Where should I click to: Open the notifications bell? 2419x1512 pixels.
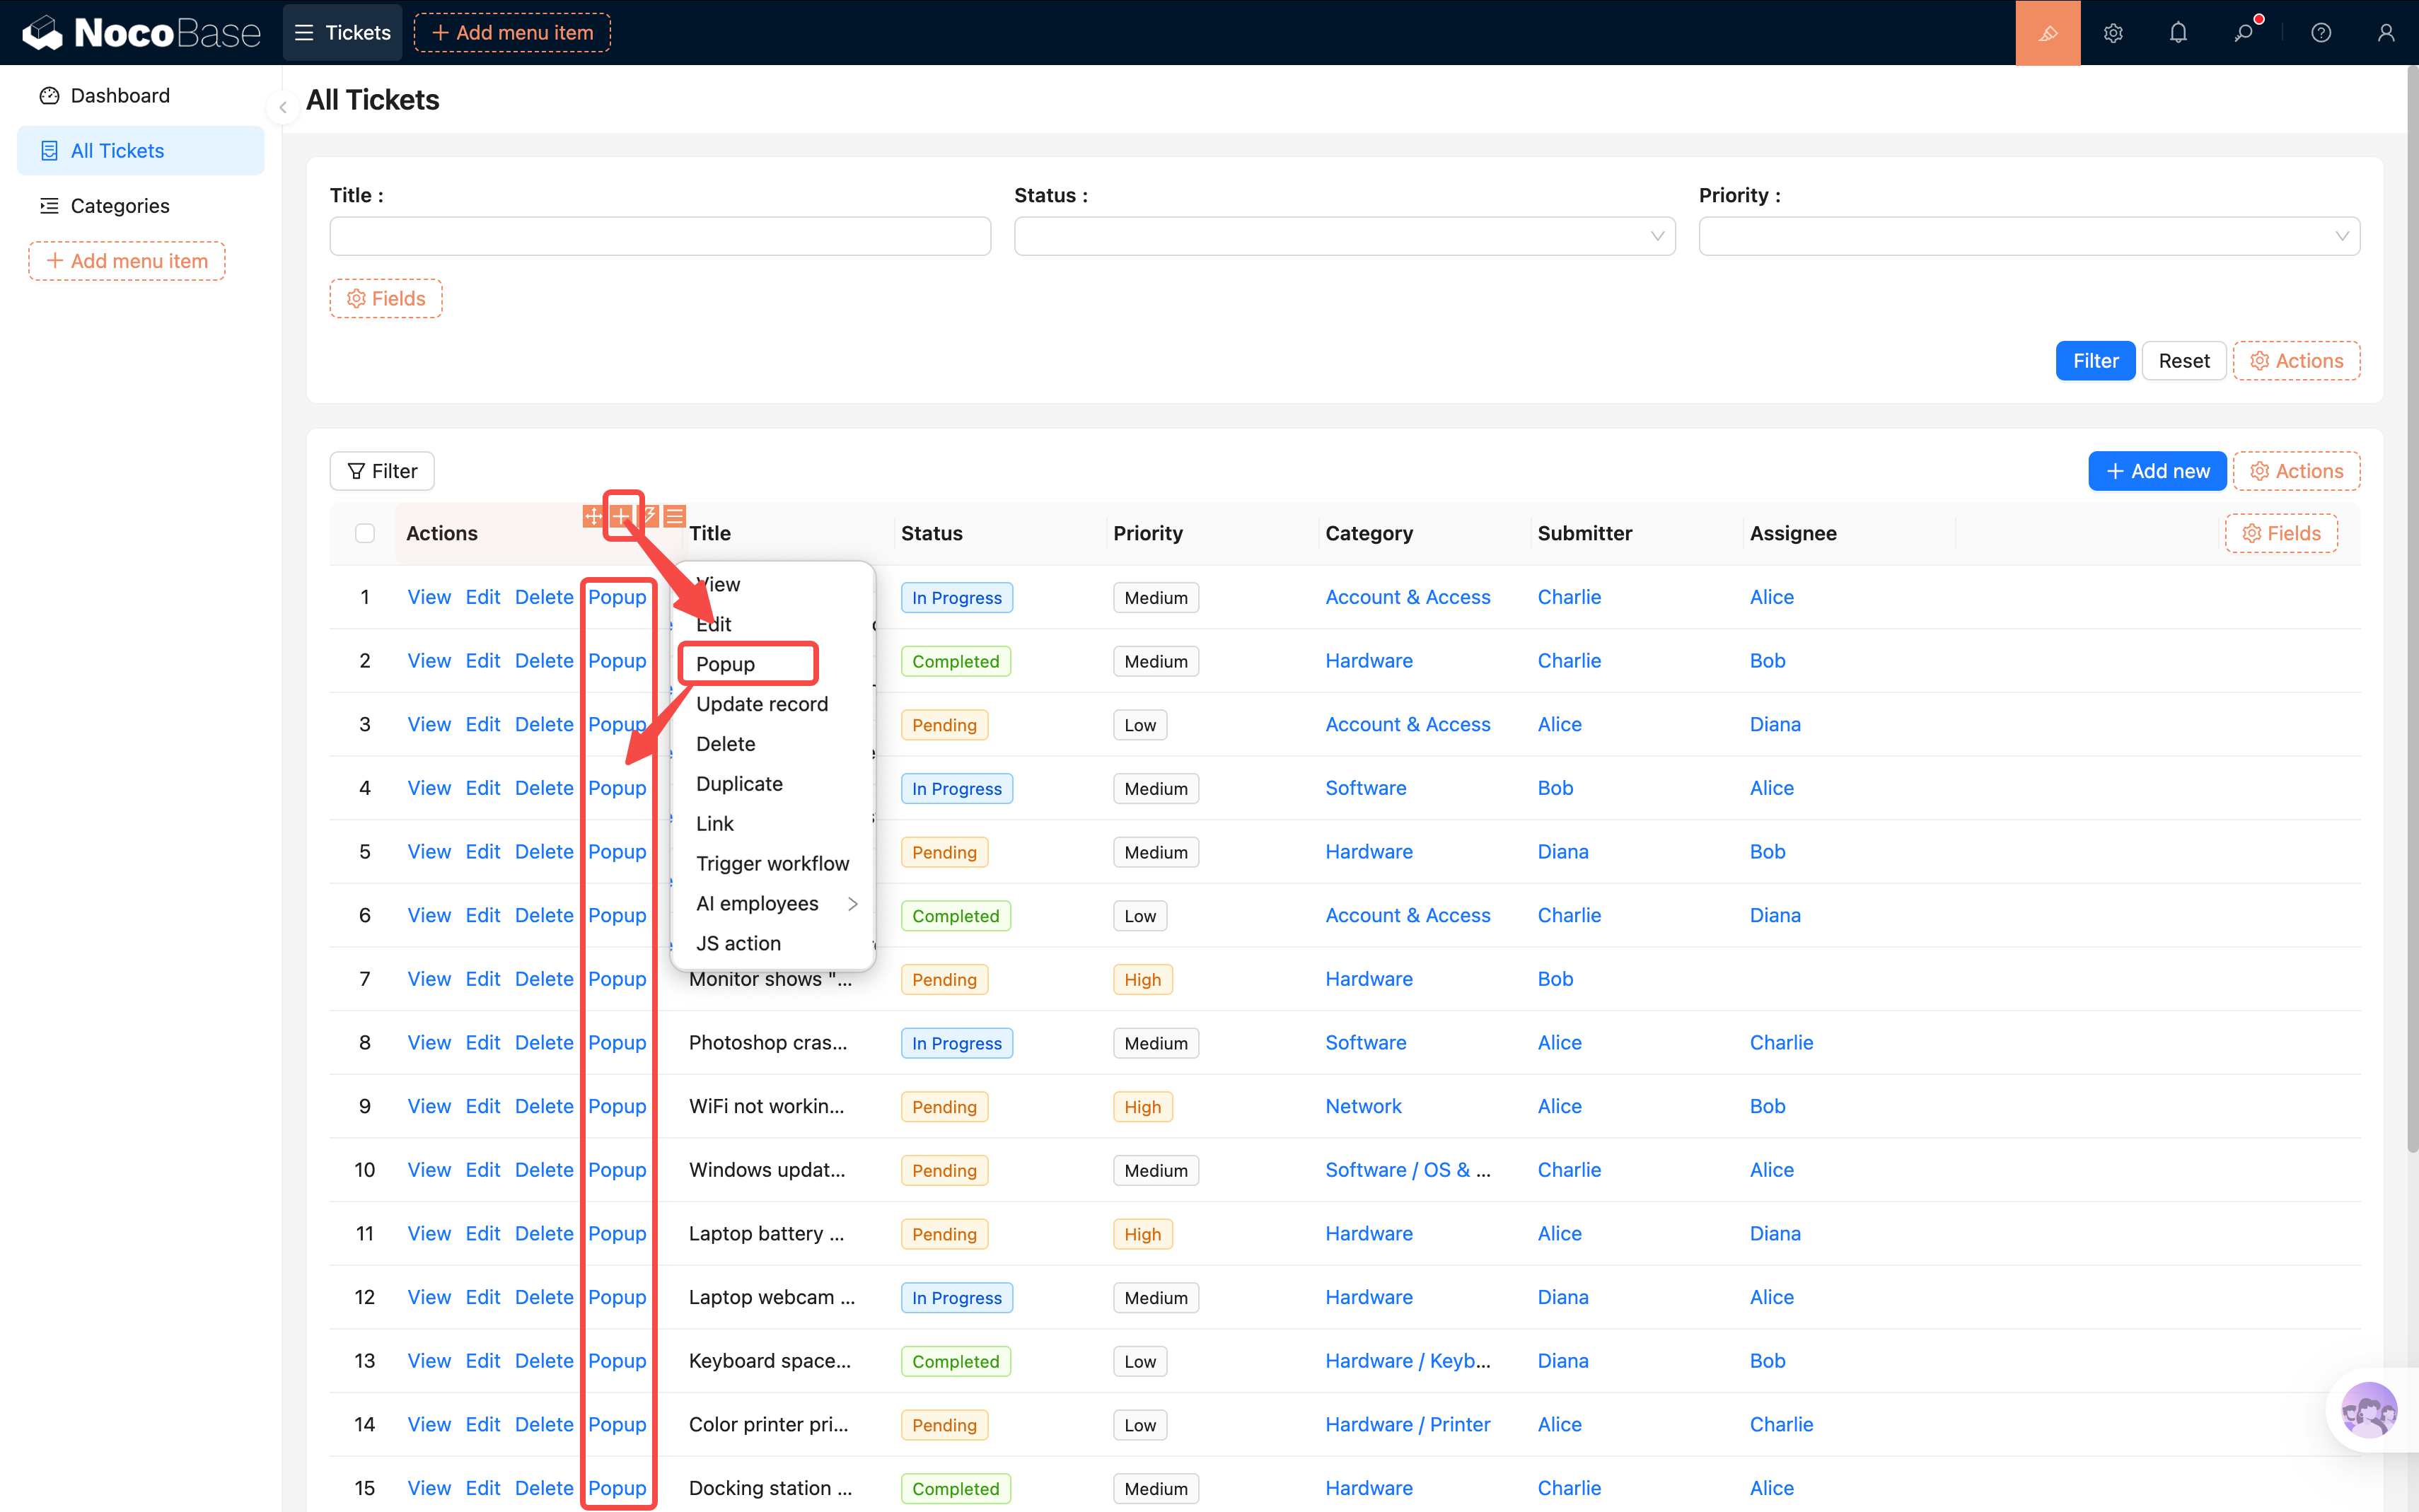(x=2178, y=33)
